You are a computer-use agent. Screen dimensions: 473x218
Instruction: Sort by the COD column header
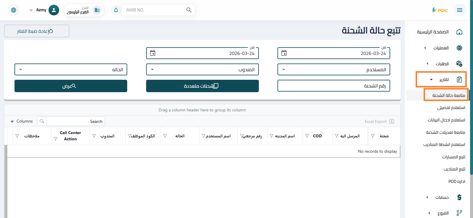pyautogui.click(x=317, y=136)
